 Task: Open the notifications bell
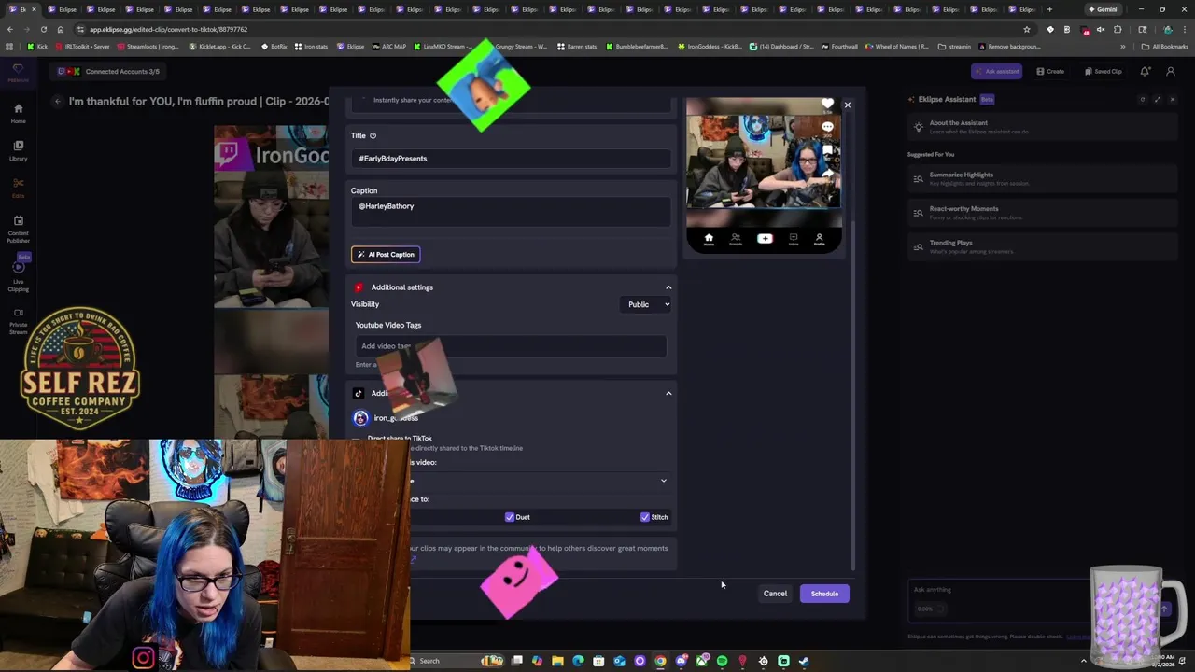coord(1146,71)
